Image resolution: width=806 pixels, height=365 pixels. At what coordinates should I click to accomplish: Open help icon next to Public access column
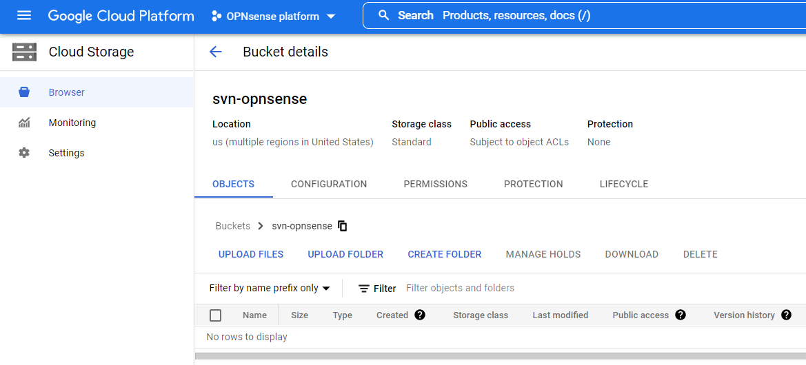681,315
